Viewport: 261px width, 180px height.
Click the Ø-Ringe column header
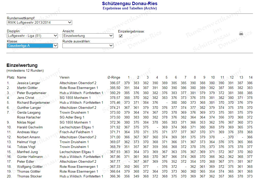[x=114, y=77]
